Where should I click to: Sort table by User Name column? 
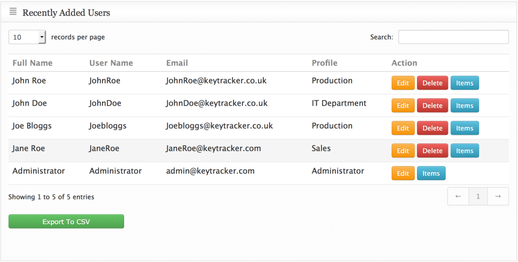click(x=111, y=63)
